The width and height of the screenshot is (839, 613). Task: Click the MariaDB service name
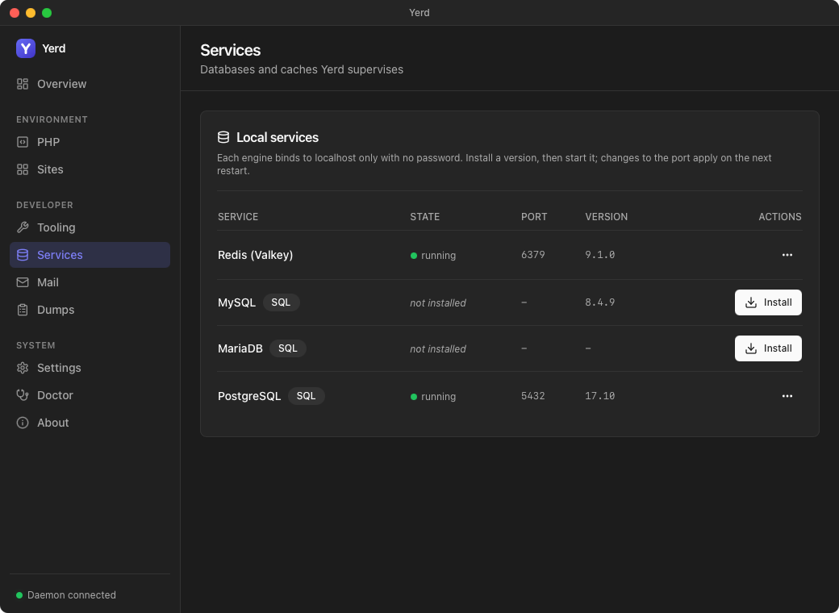[x=240, y=348]
